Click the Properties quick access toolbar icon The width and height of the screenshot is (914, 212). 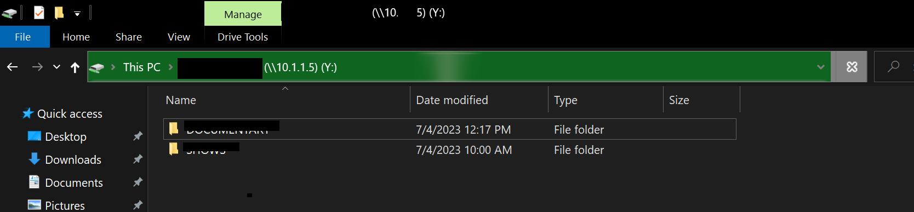tap(39, 12)
